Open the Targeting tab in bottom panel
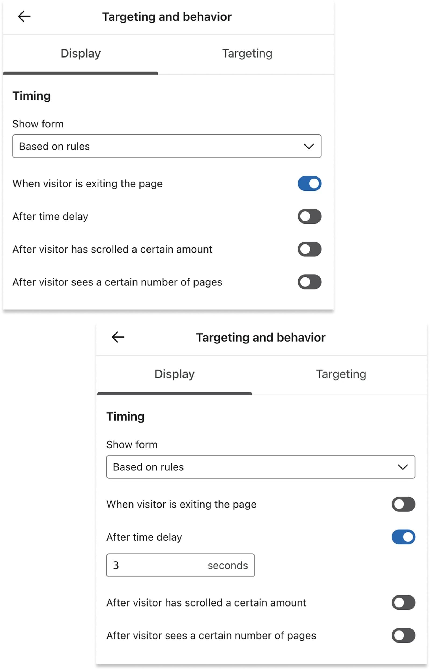The height and width of the screenshot is (670, 430). coord(341,374)
